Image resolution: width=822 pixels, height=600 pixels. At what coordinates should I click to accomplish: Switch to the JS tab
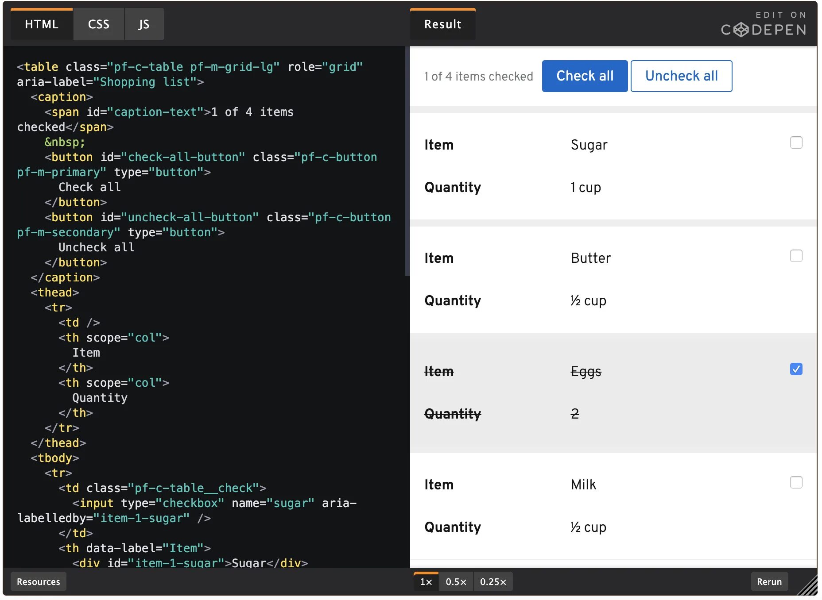(144, 24)
